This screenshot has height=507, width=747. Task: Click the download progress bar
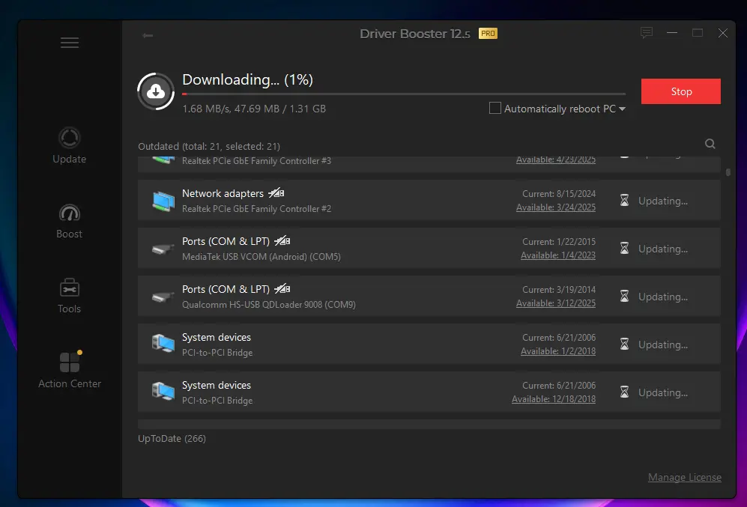[404, 94]
